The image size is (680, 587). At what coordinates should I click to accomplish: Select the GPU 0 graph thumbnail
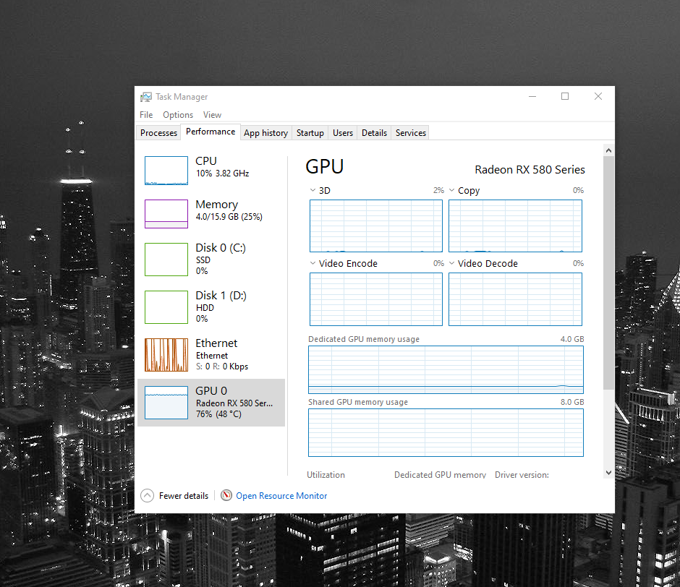pyautogui.click(x=166, y=403)
